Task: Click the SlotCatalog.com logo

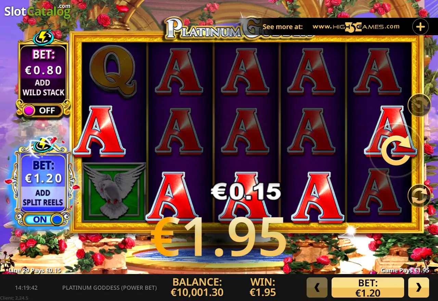Action: 37,11
